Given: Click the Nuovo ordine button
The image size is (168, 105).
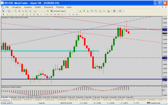Looking at the screenshot, I should click(x=40, y=11).
